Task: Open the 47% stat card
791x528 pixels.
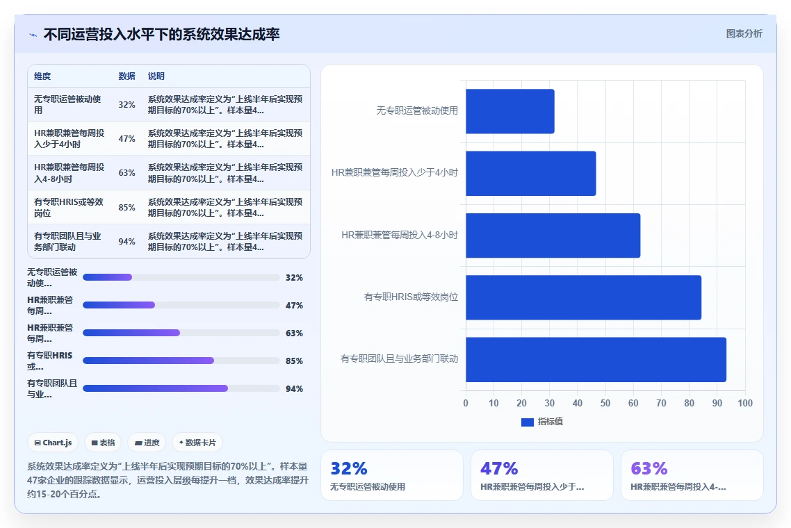Action: point(541,475)
